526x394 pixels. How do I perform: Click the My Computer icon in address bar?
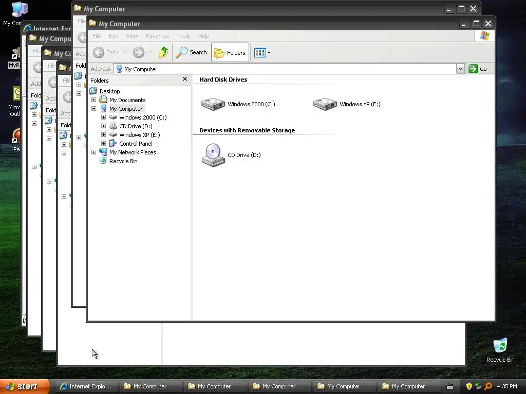pos(119,69)
